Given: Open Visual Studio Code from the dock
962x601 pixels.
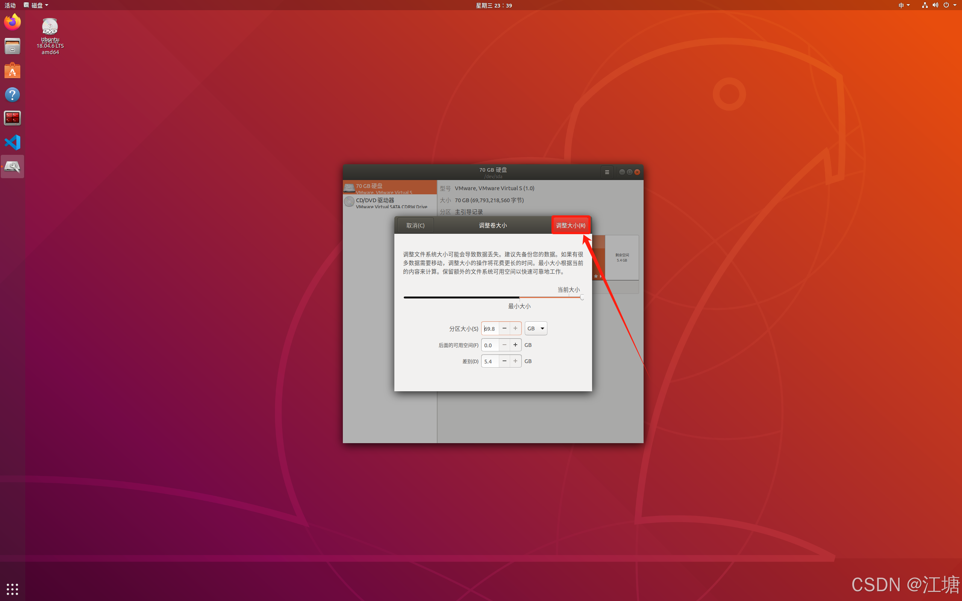Looking at the screenshot, I should pyautogui.click(x=12, y=142).
